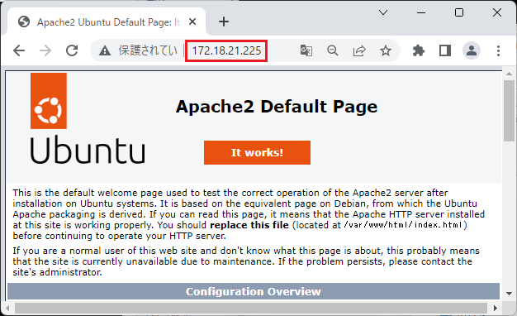Viewport: 517px width, 316px height.
Task: Toggle the browser side panel icon
Action: [x=445, y=50]
